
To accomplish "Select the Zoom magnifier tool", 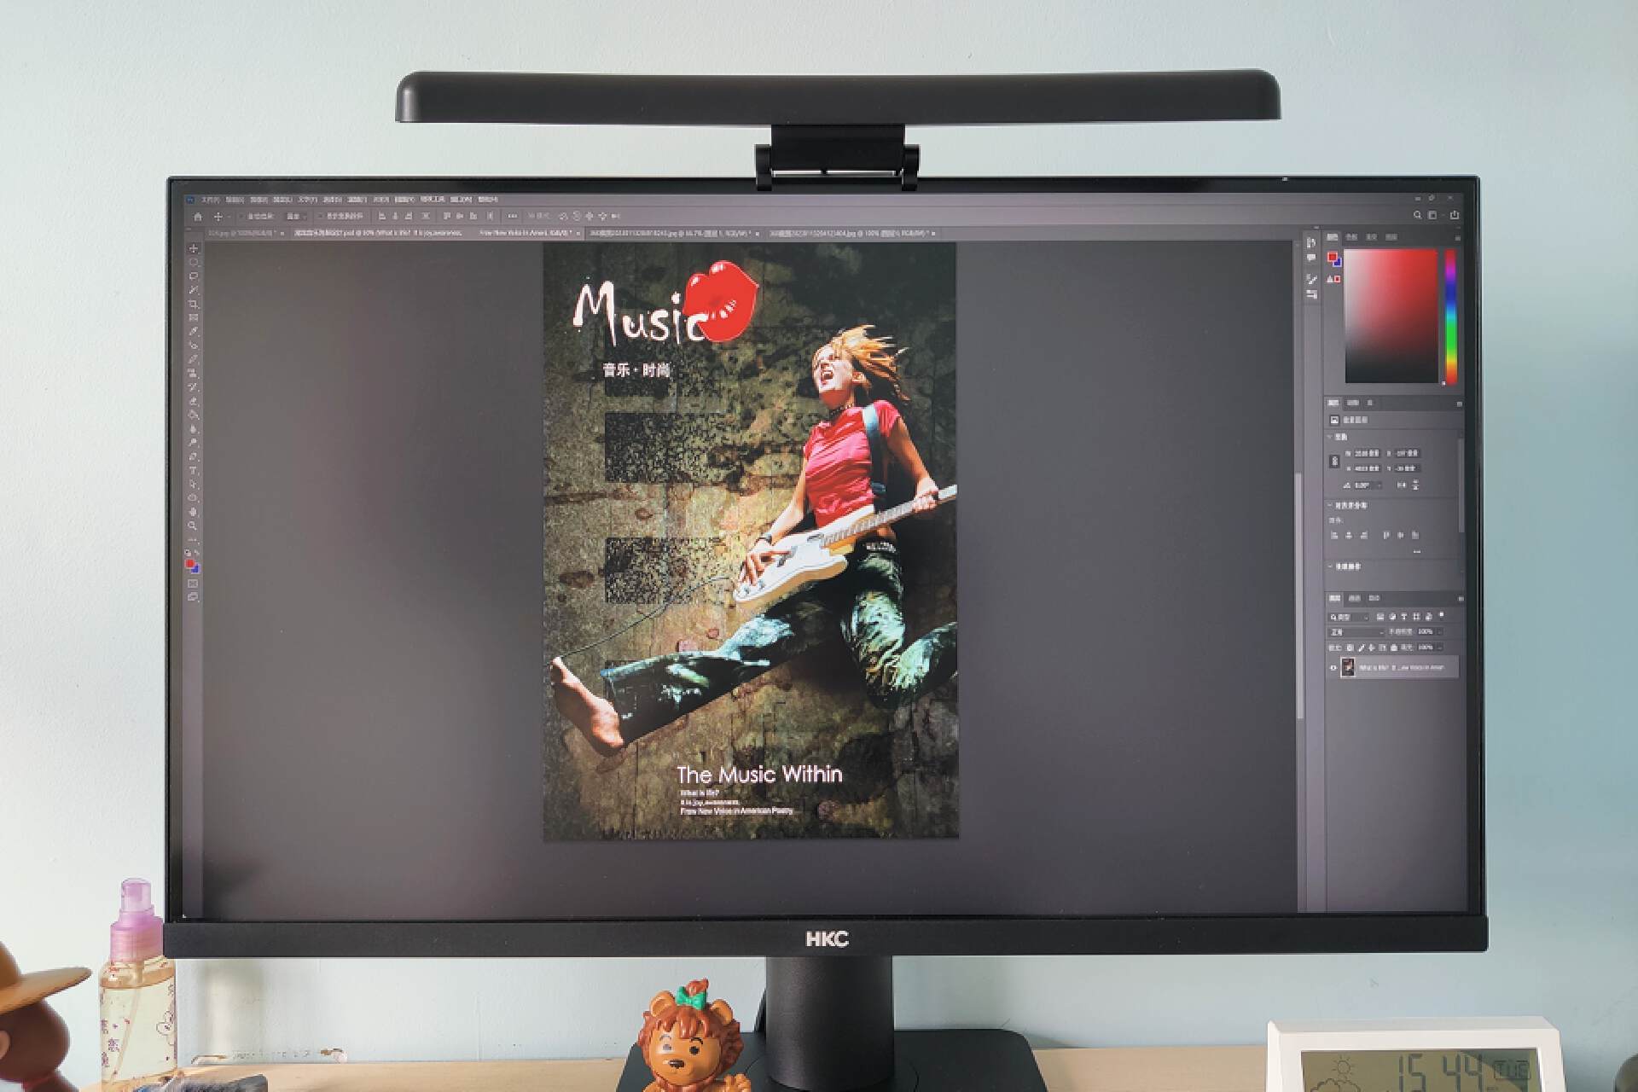I will click(x=194, y=526).
